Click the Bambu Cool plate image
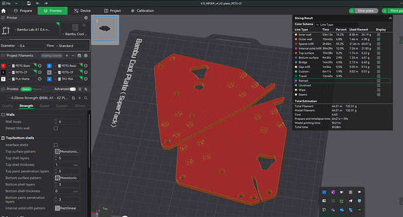 click(x=75, y=27)
